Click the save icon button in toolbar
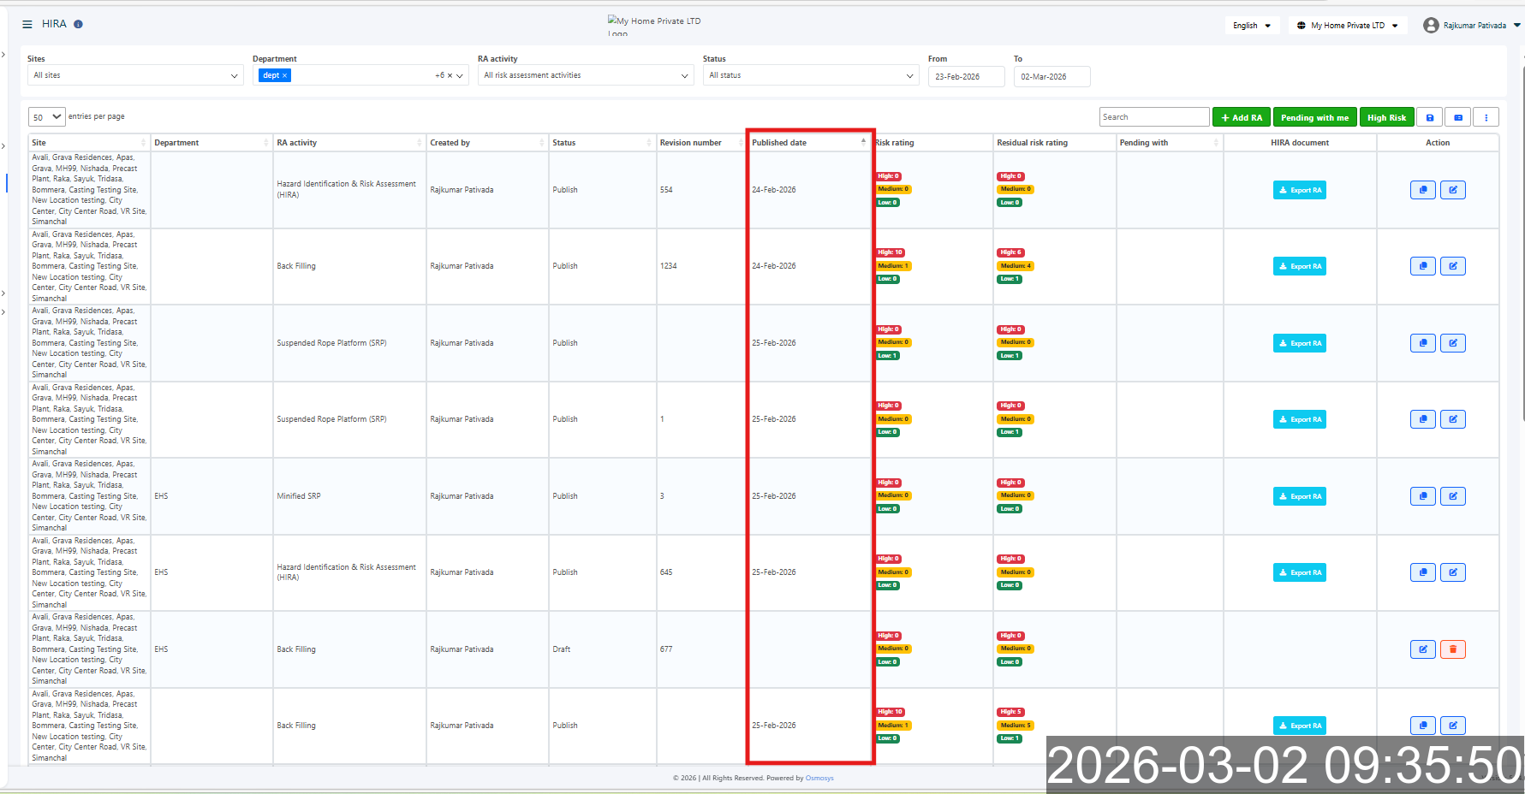The image size is (1525, 794). pos(1429,118)
